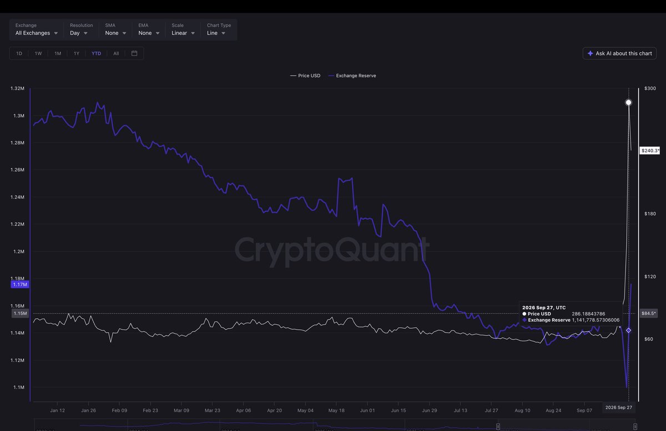Select the 1Y time range
Screen dimensions: 666x431
[x=77, y=53]
